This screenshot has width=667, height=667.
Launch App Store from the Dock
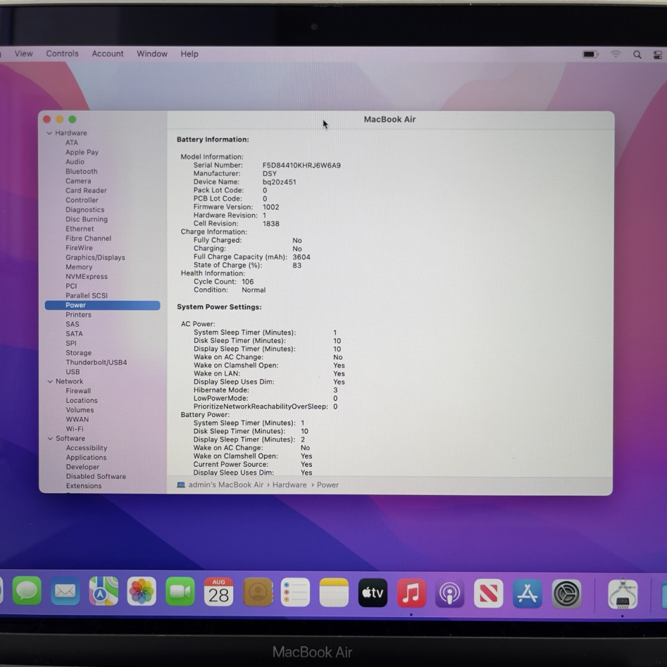[527, 594]
